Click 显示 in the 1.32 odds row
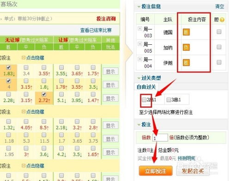The height and width of the screenshot is (181, 231). 110,126
